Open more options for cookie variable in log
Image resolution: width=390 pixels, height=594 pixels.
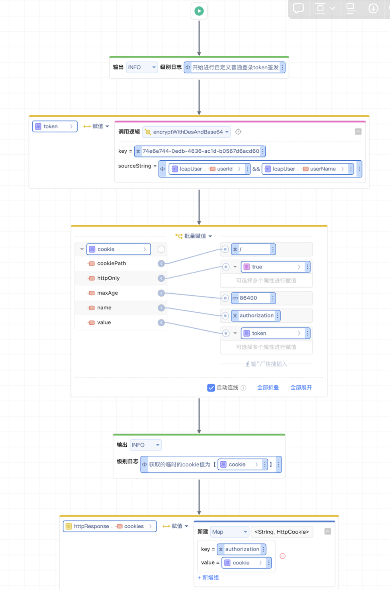tap(265, 464)
